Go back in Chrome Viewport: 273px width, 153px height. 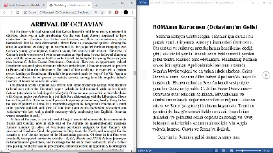[x=5, y=12]
